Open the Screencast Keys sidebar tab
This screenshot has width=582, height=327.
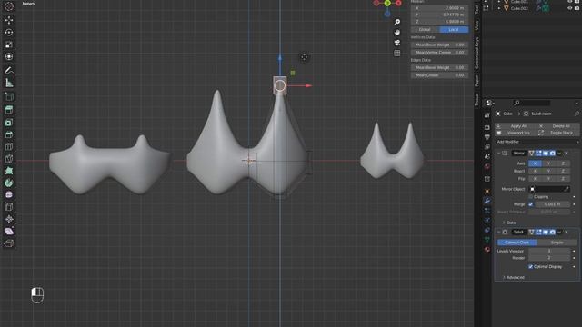(477, 53)
